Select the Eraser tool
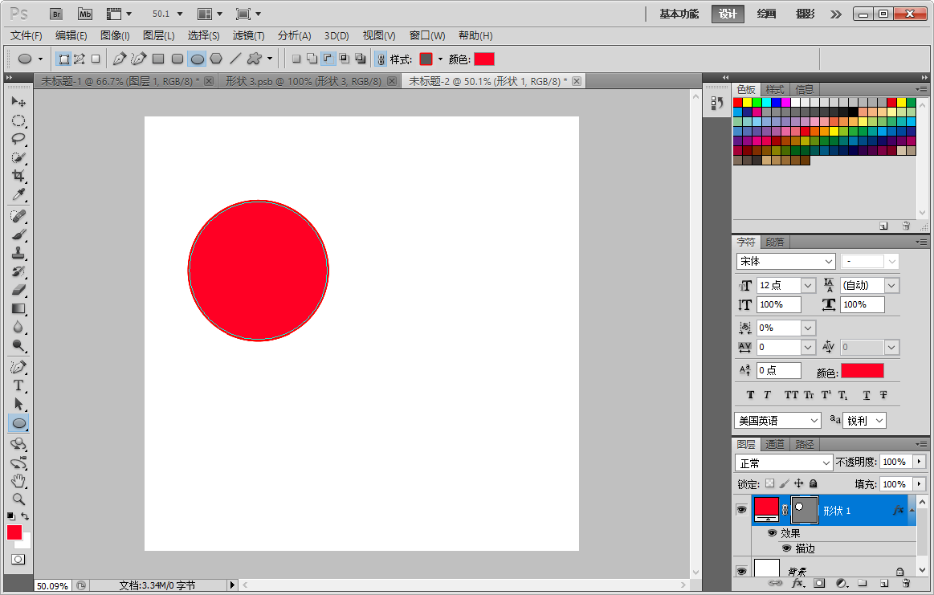Image resolution: width=934 pixels, height=595 pixels. [18, 290]
